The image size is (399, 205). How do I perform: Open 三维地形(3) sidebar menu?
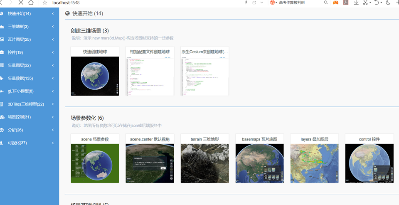coord(30,27)
